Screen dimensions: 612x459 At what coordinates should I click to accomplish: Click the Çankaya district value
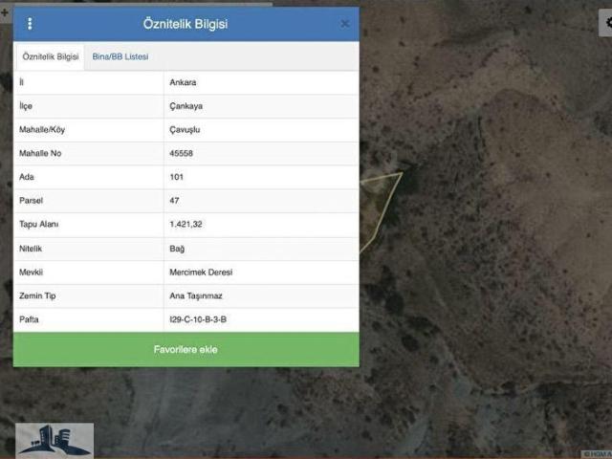pyautogui.click(x=186, y=106)
